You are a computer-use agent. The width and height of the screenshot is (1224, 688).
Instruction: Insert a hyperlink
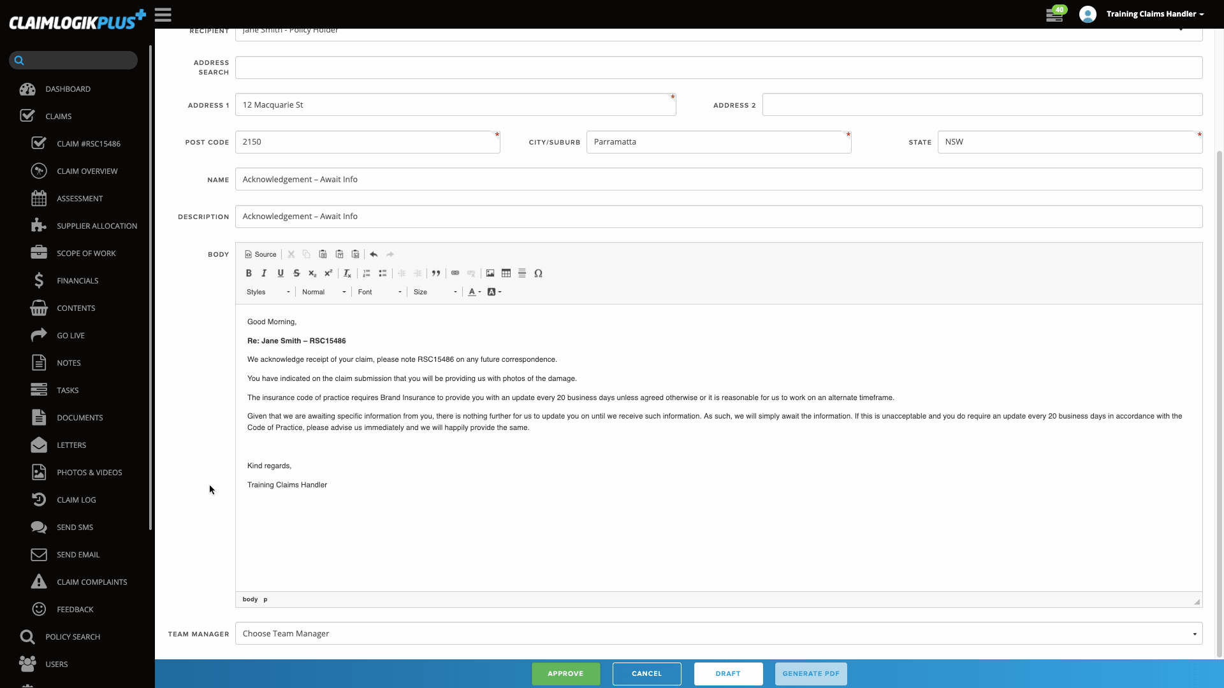455,273
